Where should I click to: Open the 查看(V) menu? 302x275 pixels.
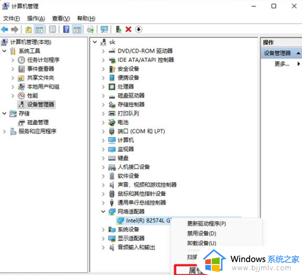(x=61, y=18)
